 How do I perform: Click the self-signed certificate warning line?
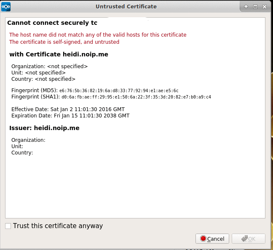pyautogui.click(x=64, y=42)
